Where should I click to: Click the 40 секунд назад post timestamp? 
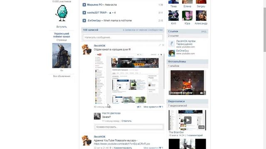(103, 107)
